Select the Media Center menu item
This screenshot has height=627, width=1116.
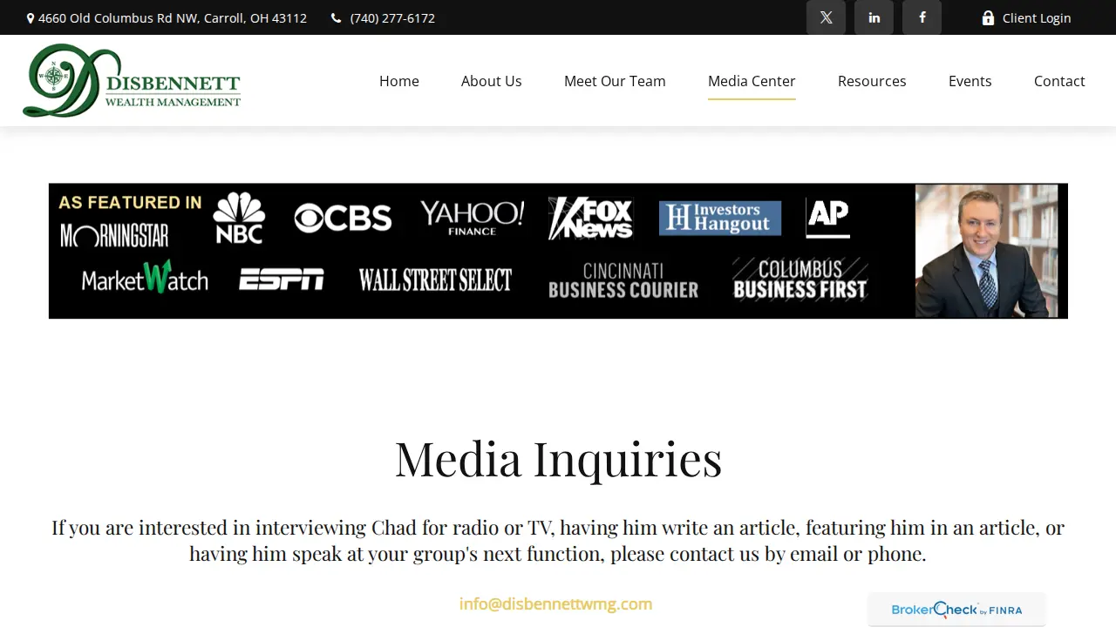(x=752, y=81)
